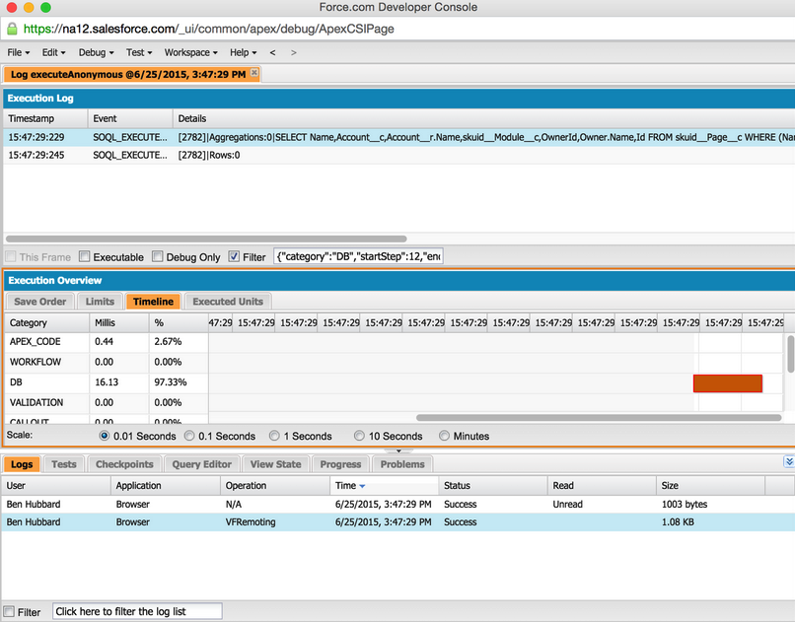
Task: Click the secure padlock icon in address bar
Action: click(x=11, y=30)
